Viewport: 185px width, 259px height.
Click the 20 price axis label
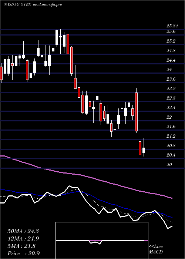tap(169, 165)
